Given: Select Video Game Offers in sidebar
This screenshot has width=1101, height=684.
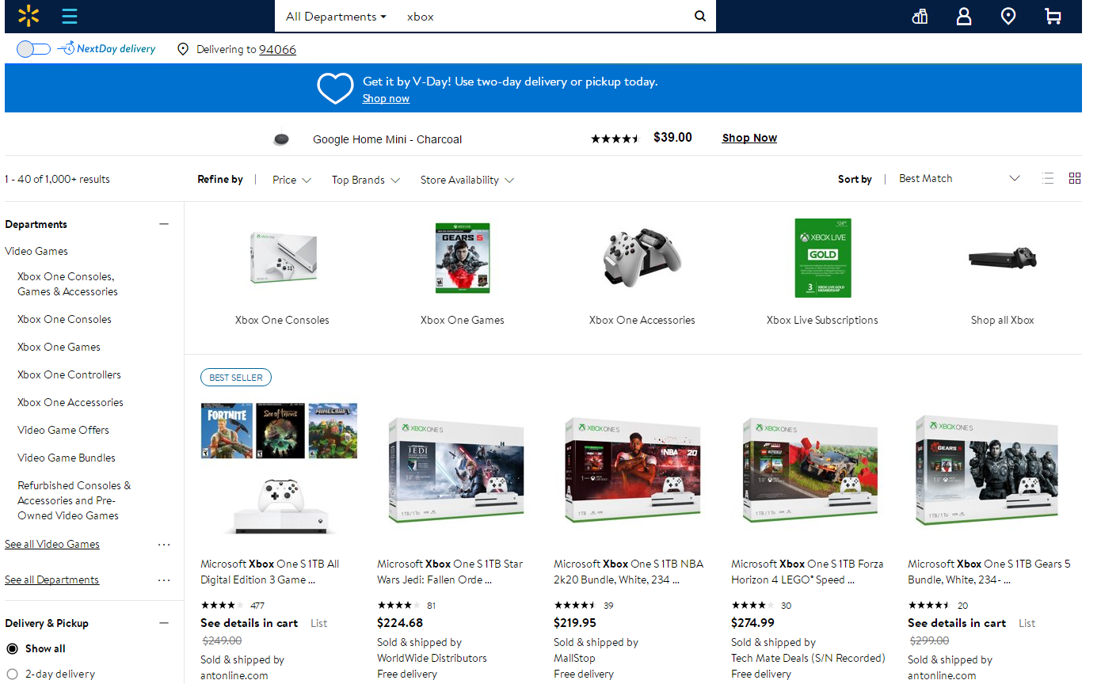Looking at the screenshot, I should tap(63, 430).
